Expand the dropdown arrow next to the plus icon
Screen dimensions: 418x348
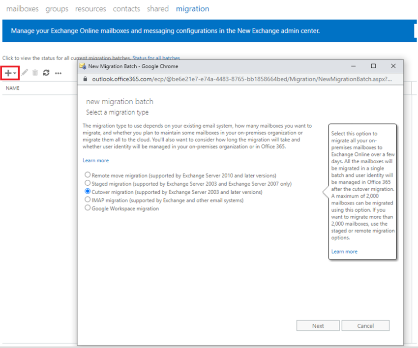(x=14, y=72)
